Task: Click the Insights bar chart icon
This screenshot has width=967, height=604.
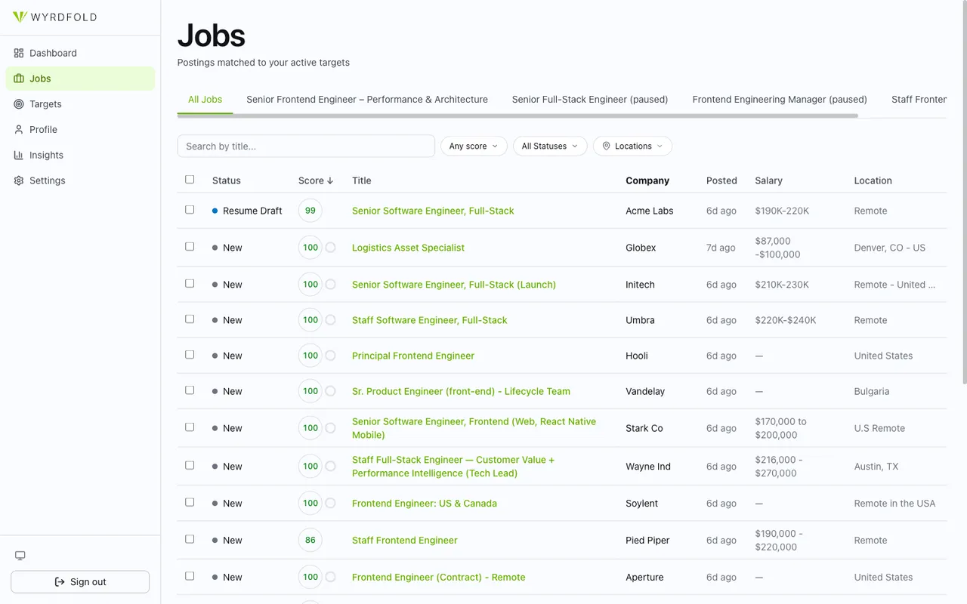Action: (19, 156)
